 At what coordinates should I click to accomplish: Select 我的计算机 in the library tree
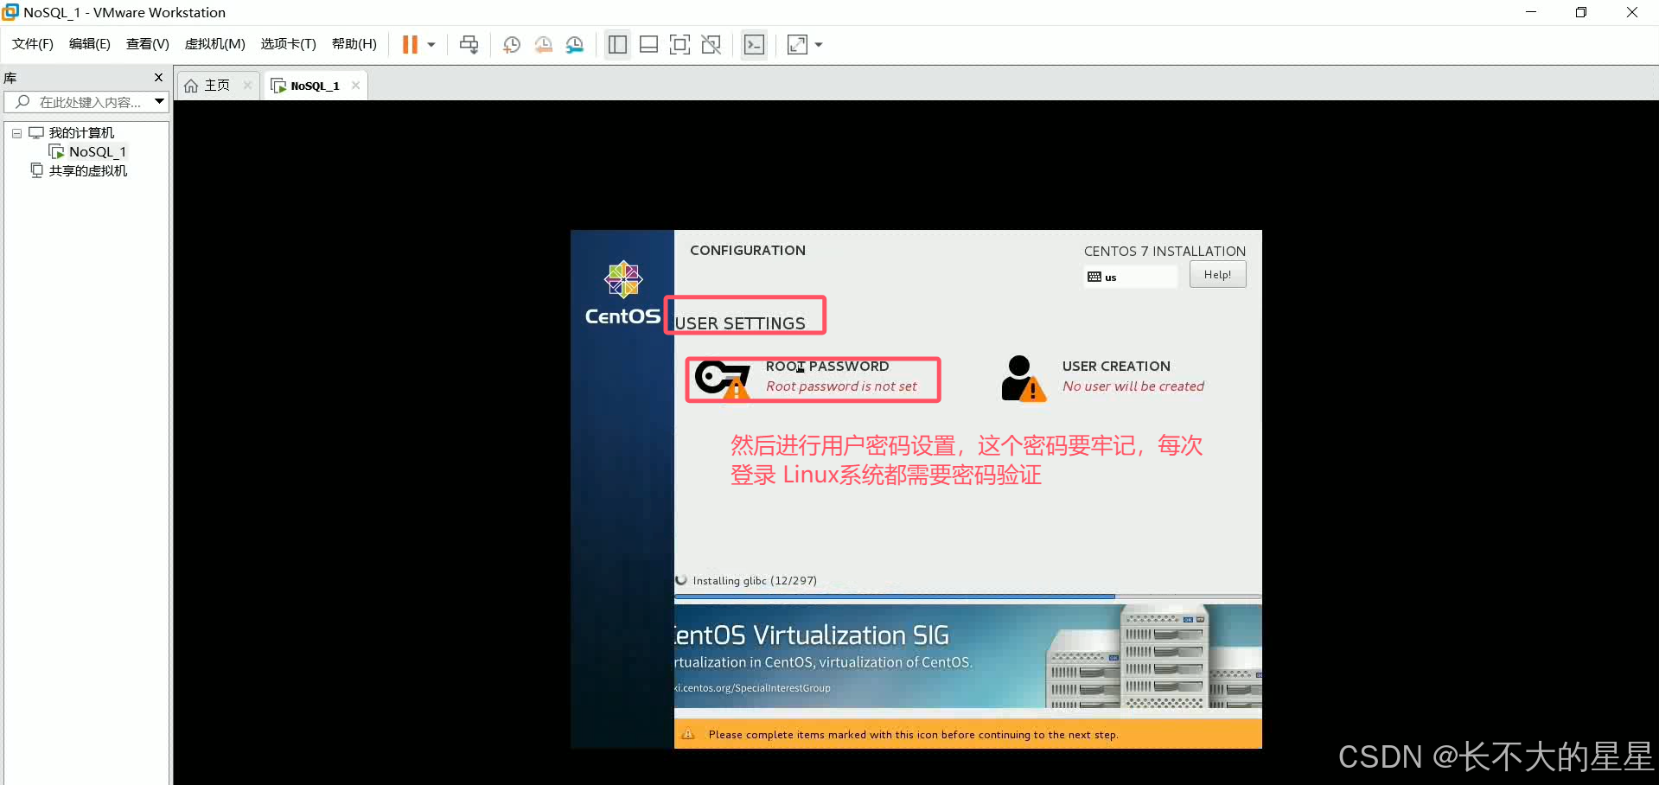click(81, 133)
